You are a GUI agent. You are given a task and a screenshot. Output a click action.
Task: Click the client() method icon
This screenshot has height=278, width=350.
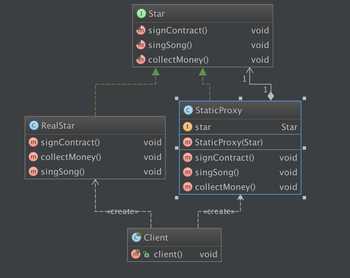[135, 254]
